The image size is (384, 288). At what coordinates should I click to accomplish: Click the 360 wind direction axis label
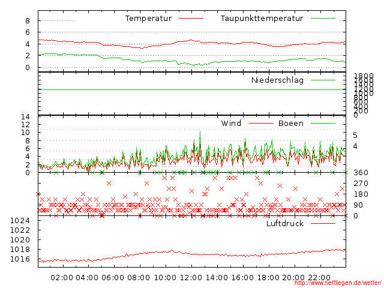(x=361, y=173)
